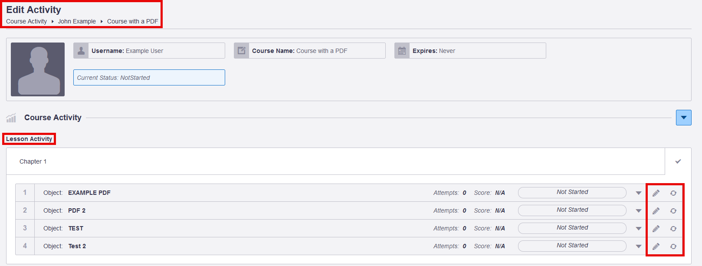Click the Not Started status of Test 2

(x=572, y=246)
